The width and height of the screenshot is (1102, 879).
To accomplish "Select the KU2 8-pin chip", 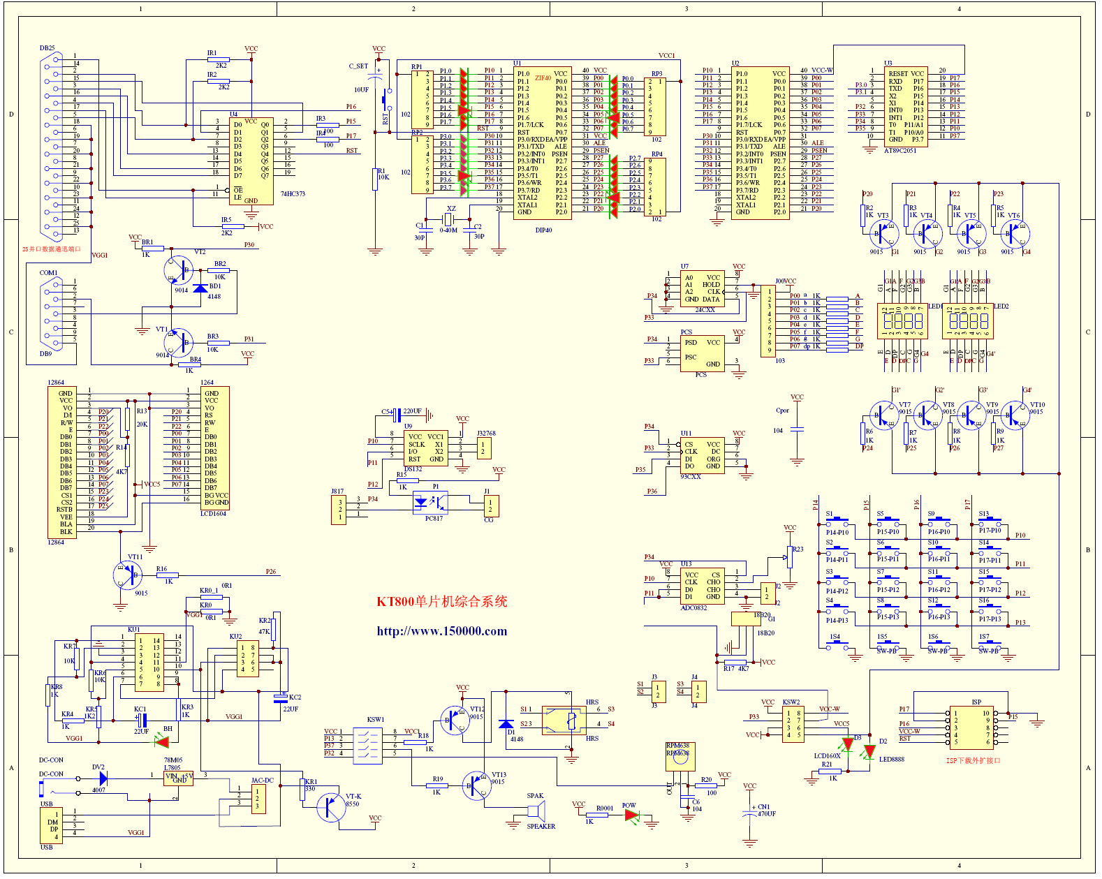I will pyautogui.click(x=248, y=659).
